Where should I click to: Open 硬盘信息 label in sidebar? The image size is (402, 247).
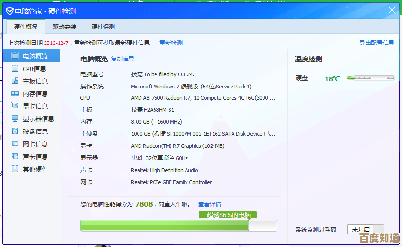tap(35, 131)
